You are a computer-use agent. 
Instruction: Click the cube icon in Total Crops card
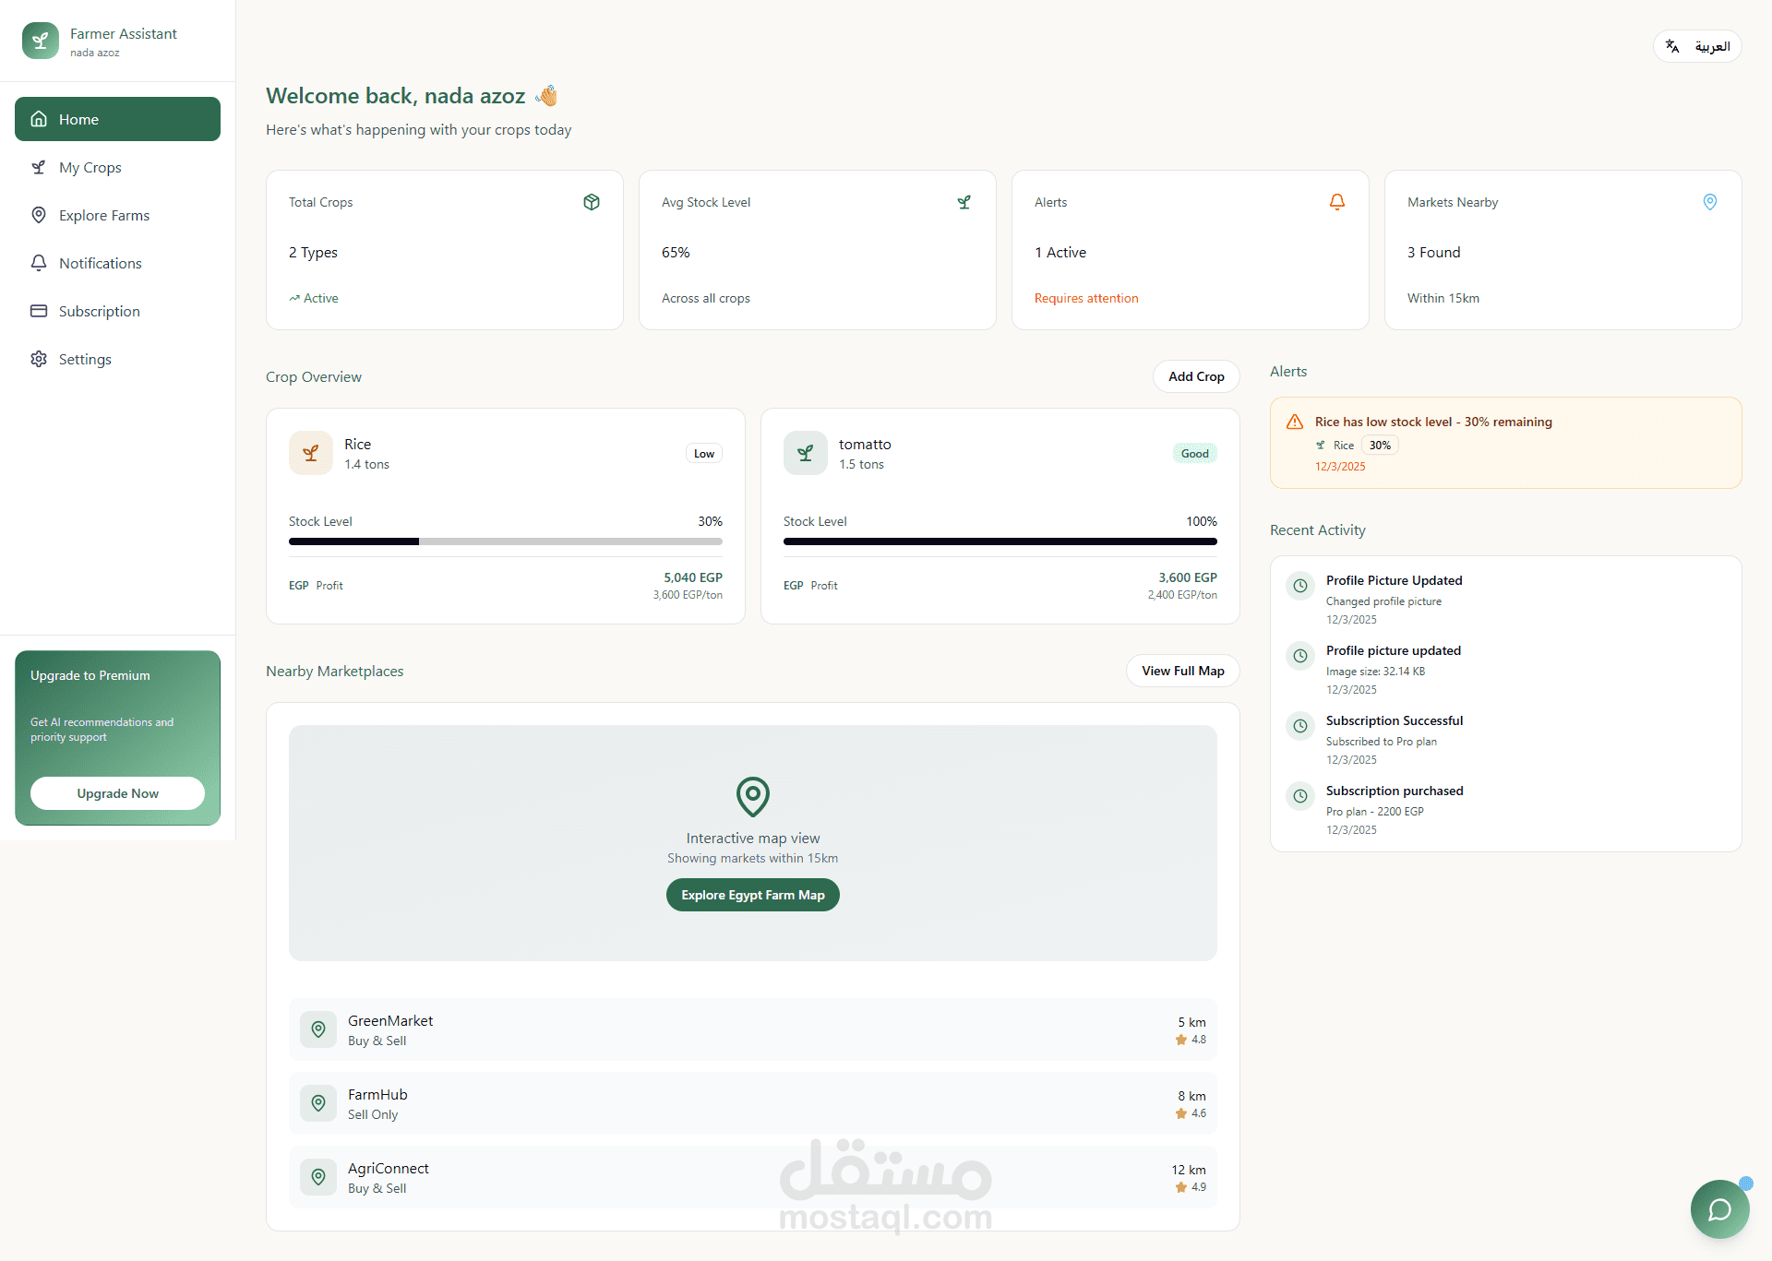point(592,202)
